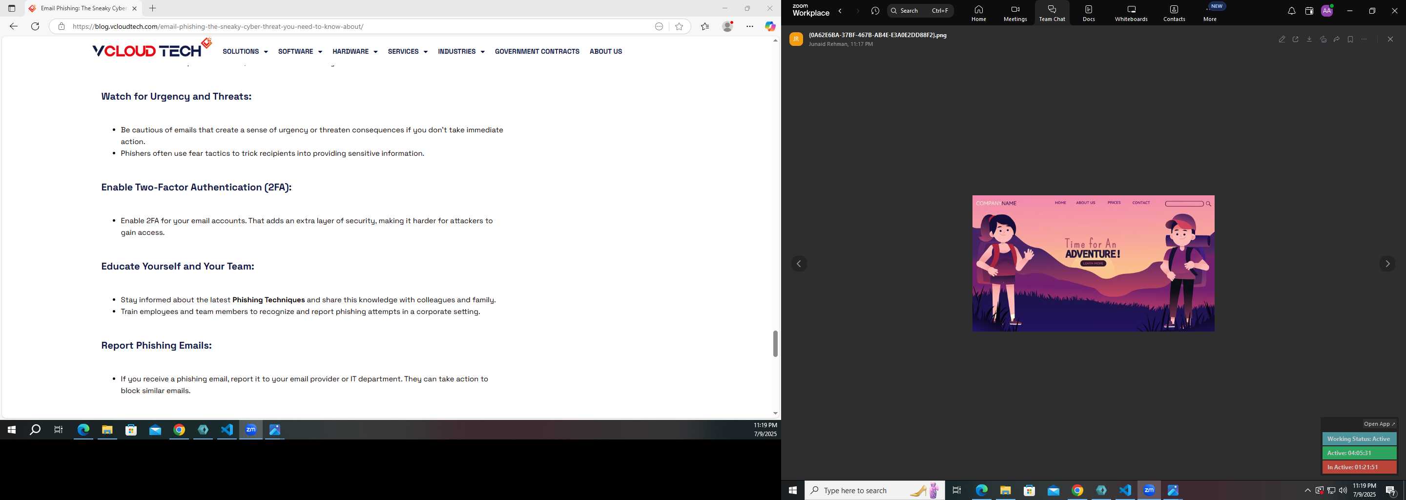Go back using Zoom navigation arrow
Image resolution: width=1406 pixels, height=500 pixels.
click(840, 11)
